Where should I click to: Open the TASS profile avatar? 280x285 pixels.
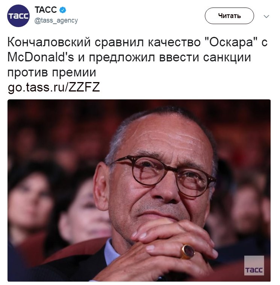click(x=18, y=16)
